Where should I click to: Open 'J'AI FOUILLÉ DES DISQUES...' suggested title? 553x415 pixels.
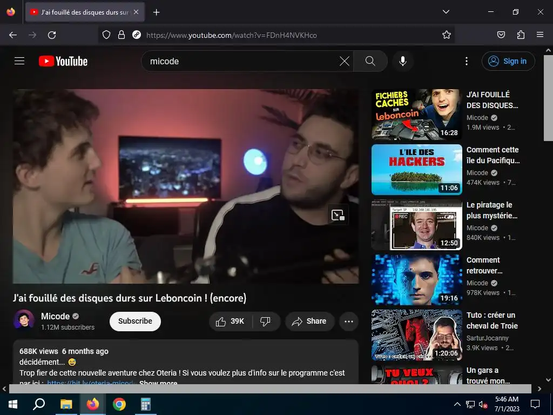pyautogui.click(x=492, y=100)
